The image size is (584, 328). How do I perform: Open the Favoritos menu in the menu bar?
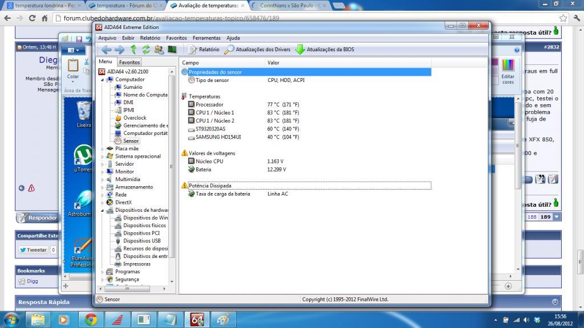coord(177,38)
